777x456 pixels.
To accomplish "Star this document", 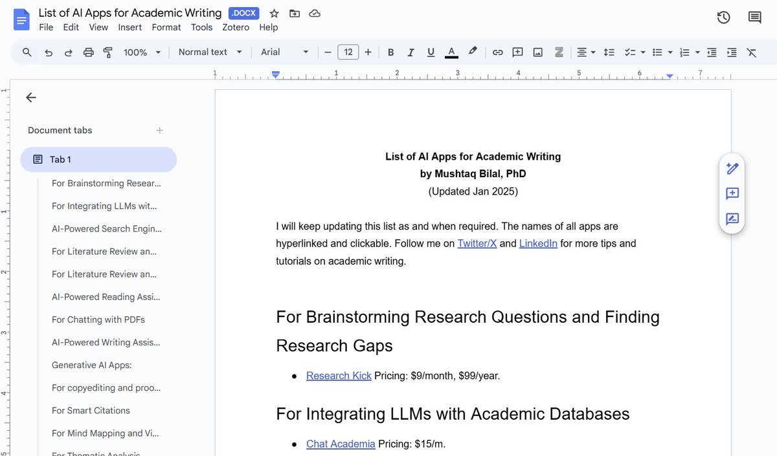I will [x=275, y=14].
